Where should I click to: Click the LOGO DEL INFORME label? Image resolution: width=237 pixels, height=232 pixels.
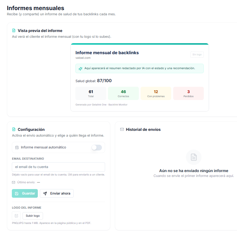(x=27, y=208)
